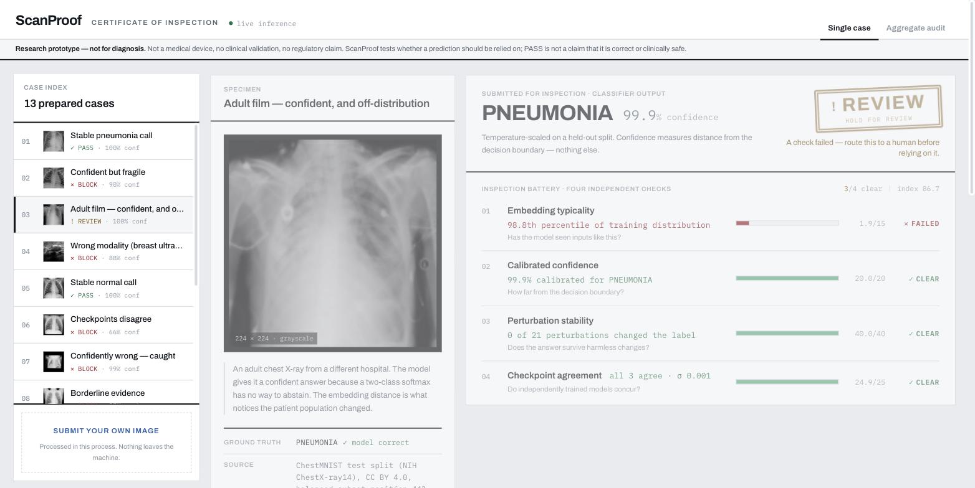Click the 'BLOCK · 66% conf' status of case 06
This screenshot has height=488, width=975.
pyautogui.click(x=105, y=332)
